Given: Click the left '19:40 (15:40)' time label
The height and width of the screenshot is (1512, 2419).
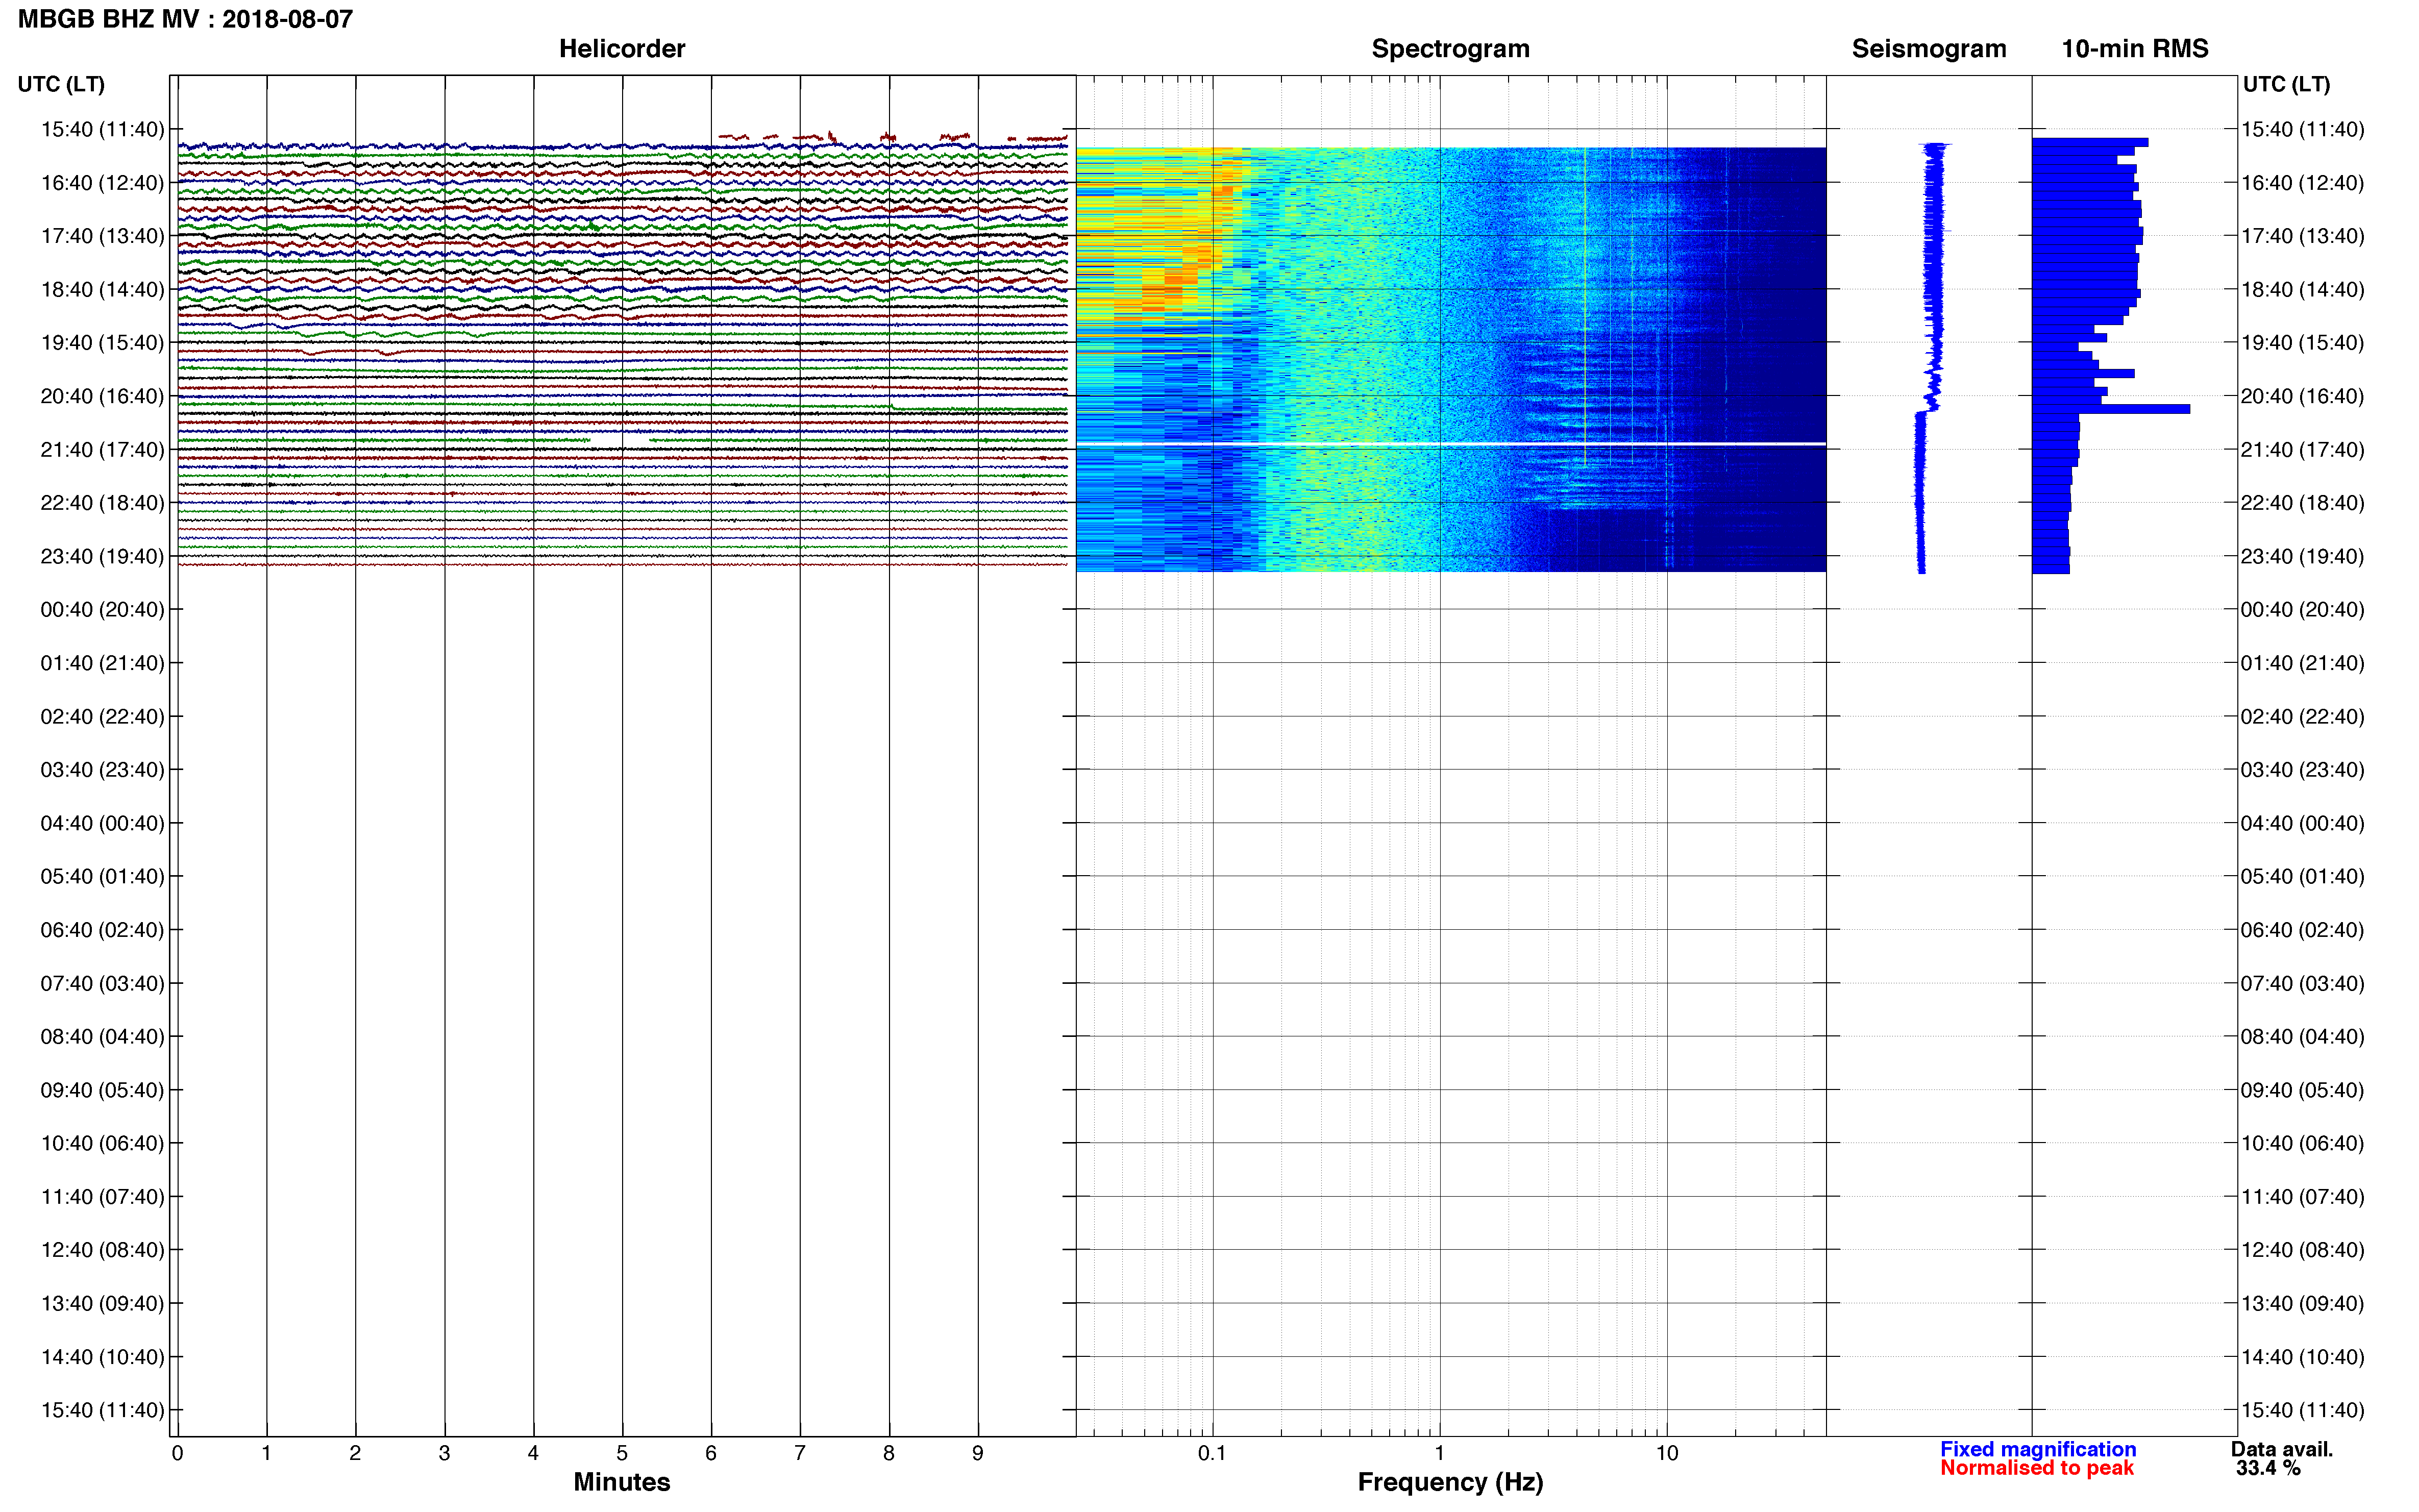Looking at the screenshot, I should click(x=102, y=343).
